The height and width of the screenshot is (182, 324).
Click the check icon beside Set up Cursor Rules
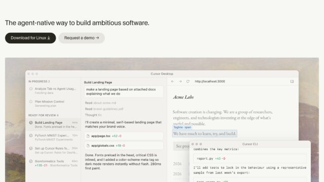31,148
